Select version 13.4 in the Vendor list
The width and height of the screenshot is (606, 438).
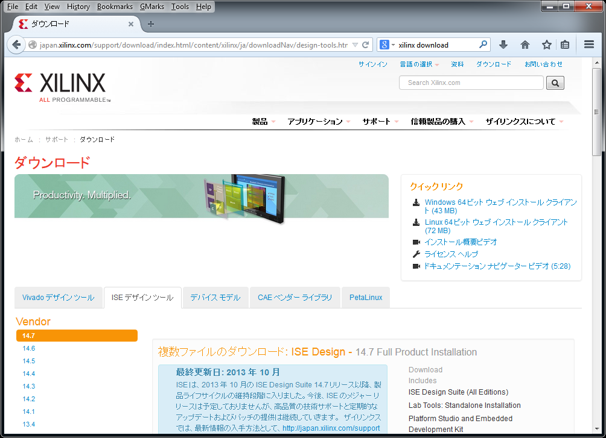28,425
